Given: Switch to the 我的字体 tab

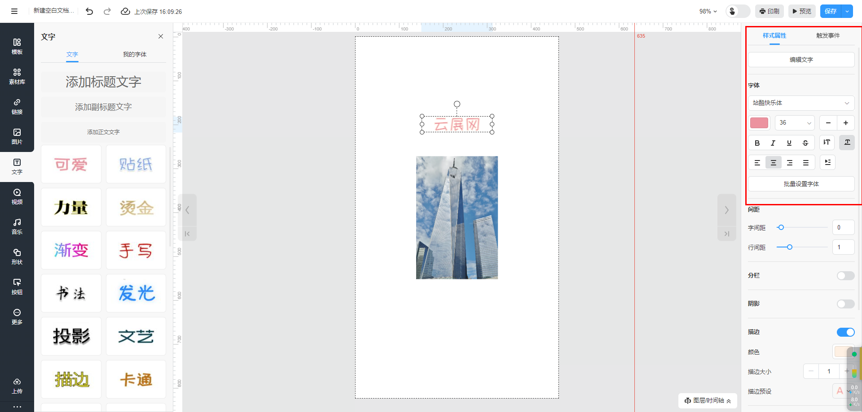Looking at the screenshot, I should point(135,55).
